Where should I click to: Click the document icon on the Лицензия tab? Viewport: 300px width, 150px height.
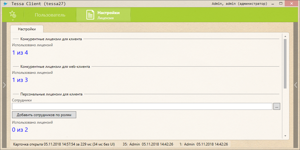[x=90, y=15]
